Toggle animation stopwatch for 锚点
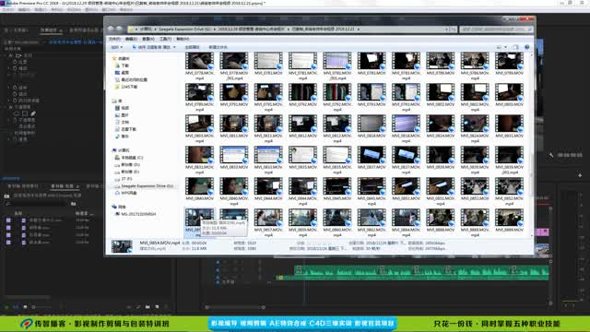 pyautogui.click(x=16, y=94)
